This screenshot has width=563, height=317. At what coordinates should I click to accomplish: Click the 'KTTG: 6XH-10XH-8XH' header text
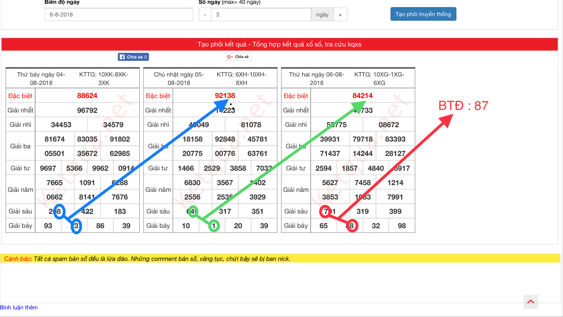click(241, 79)
